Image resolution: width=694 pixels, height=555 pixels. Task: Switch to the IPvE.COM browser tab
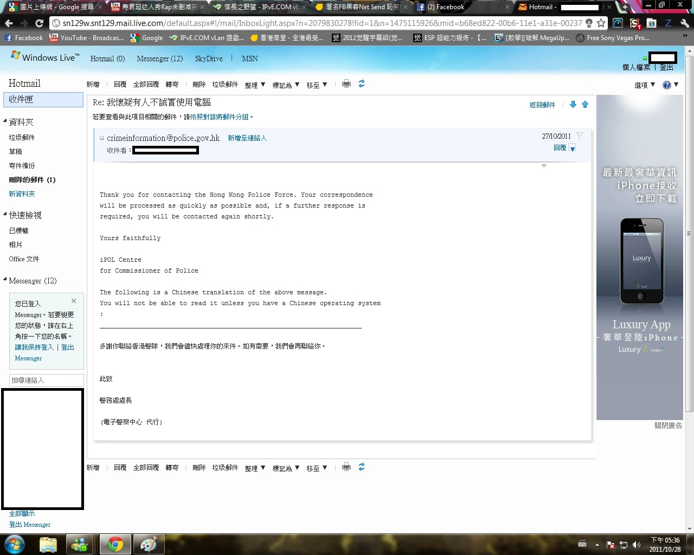tap(258, 7)
